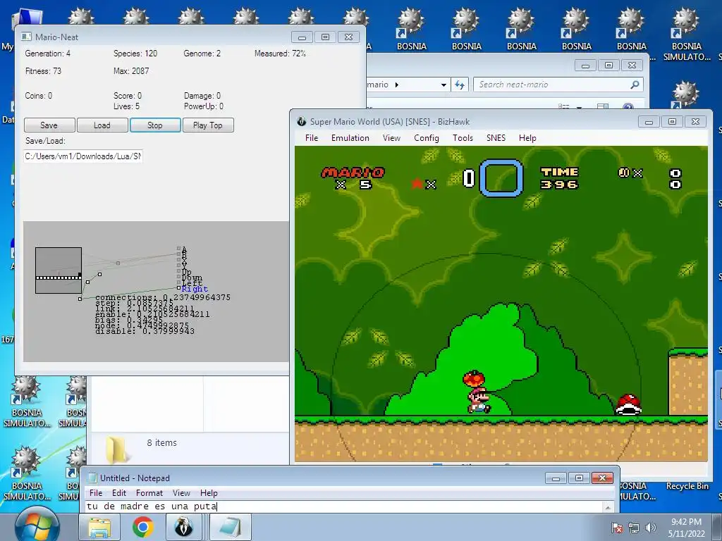Click the magnifier icon in Explorer search
The height and width of the screenshot is (541, 722).
(x=635, y=85)
